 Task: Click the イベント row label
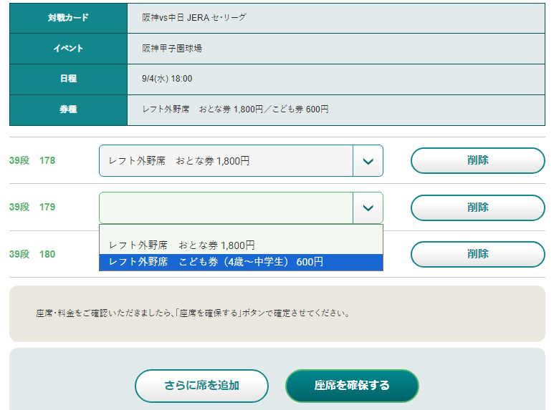click(x=68, y=49)
